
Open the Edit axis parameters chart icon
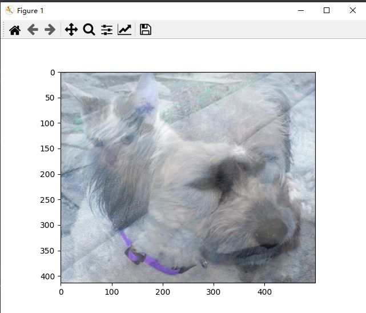124,30
